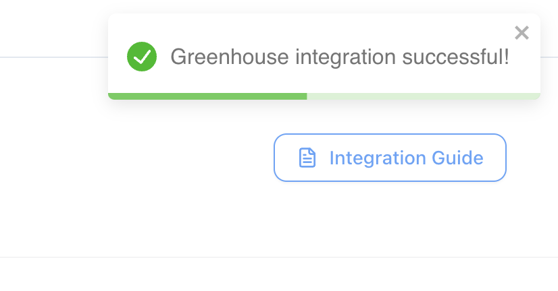The width and height of the screenshot is (558, 291).
Task: Click the filled green part of toast timer bar
Action: [207, 96]
